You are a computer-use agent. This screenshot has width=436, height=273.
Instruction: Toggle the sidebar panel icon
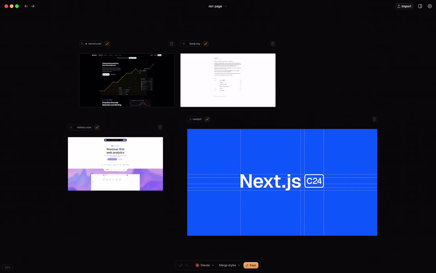[420, 6]
